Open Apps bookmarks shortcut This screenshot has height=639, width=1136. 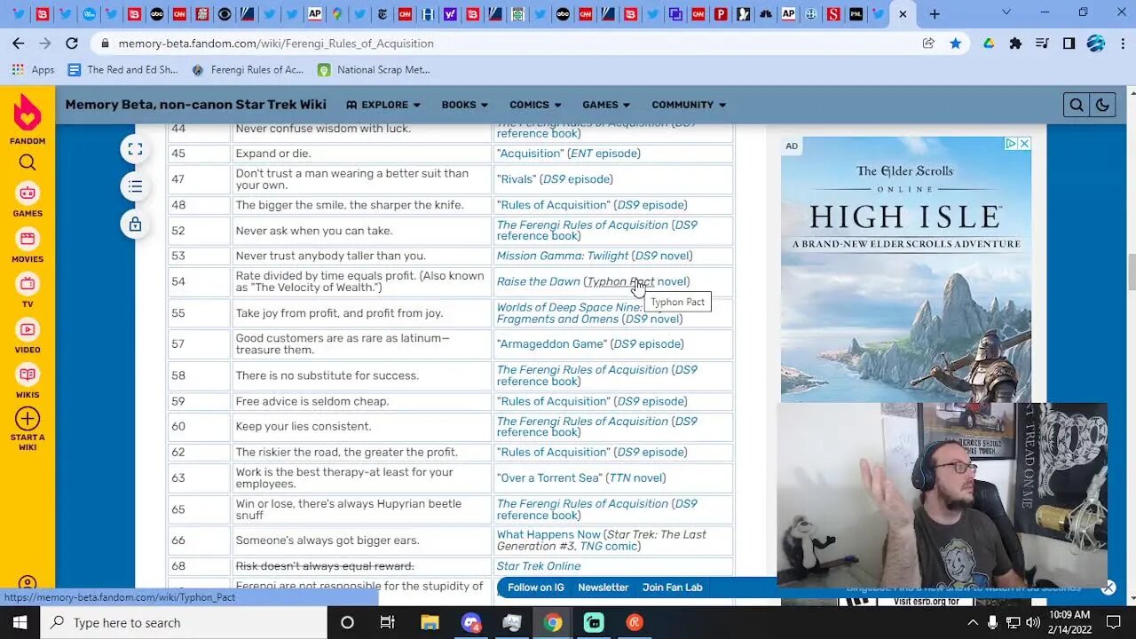point(34,69)
